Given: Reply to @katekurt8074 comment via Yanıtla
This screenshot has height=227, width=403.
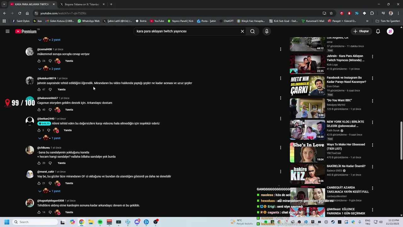Looking at the screenshot, I should coord(61,90).
